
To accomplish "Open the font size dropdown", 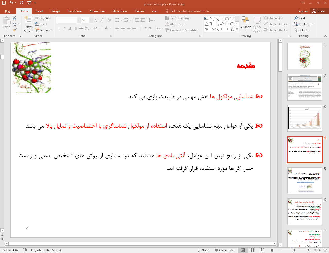I will point(91,20).
